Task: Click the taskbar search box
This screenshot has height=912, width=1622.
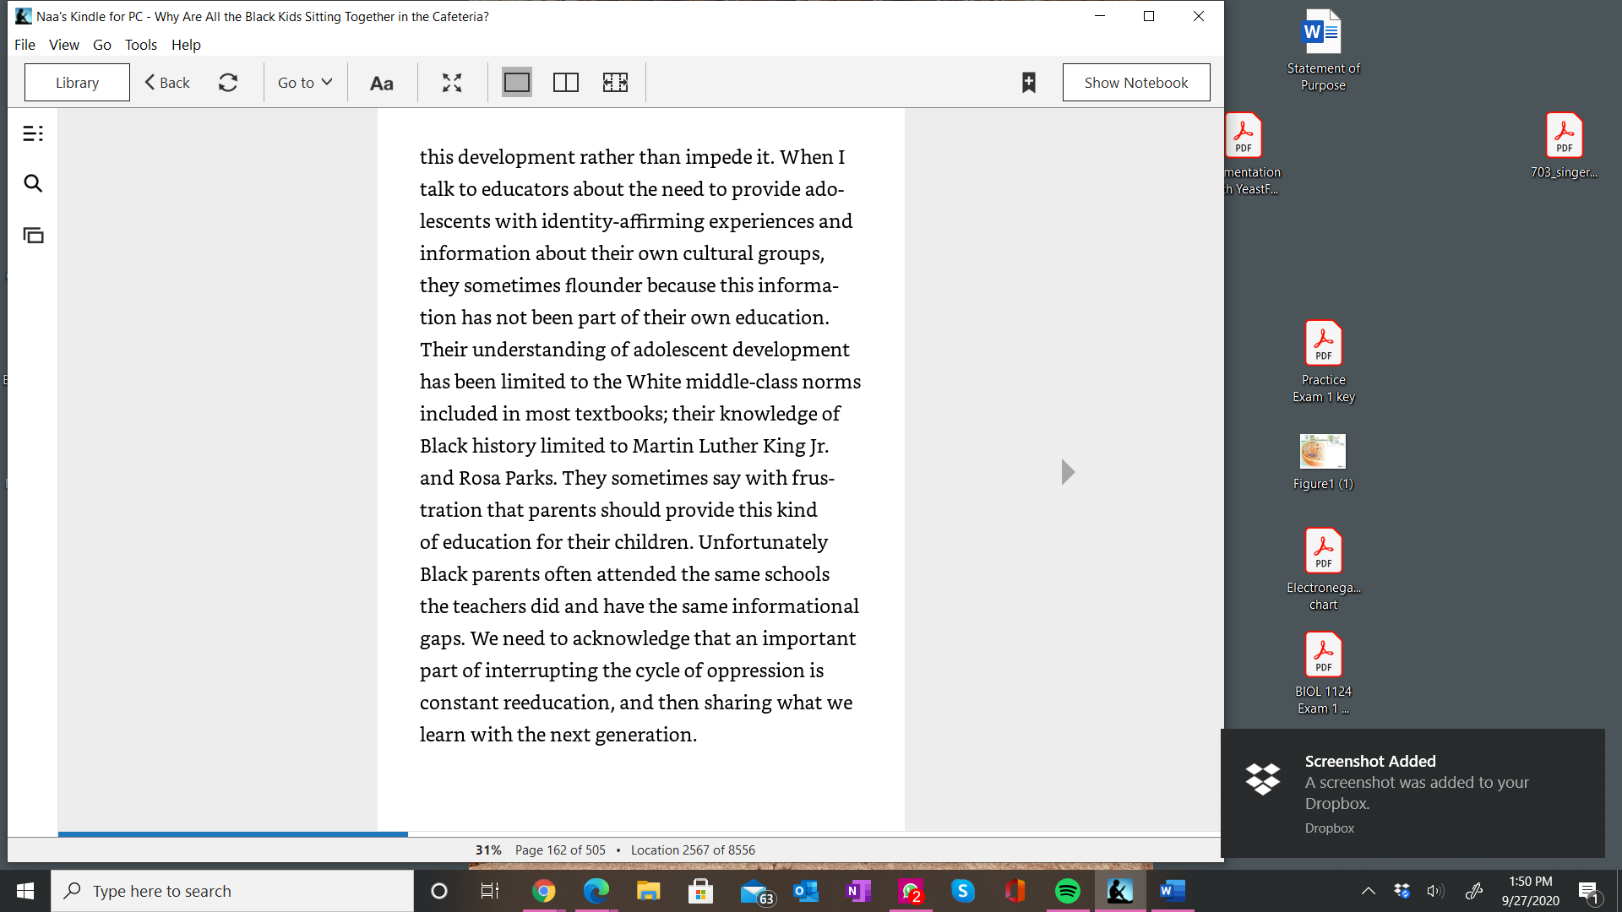Action: click(x=232, y=891)
